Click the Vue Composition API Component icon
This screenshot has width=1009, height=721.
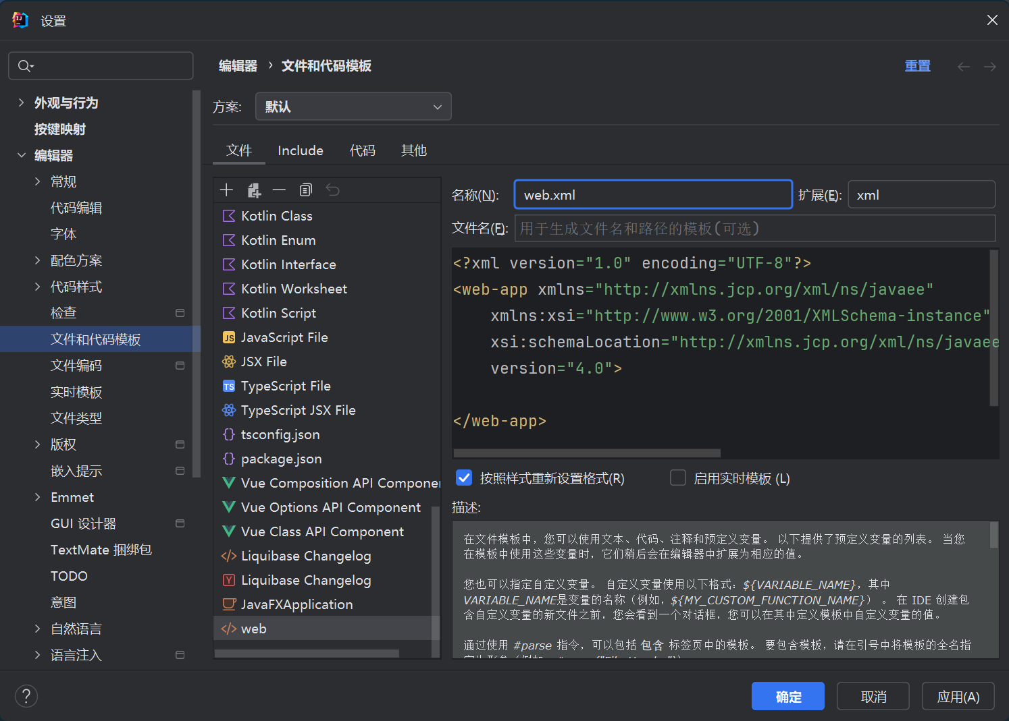pos(229,483)
